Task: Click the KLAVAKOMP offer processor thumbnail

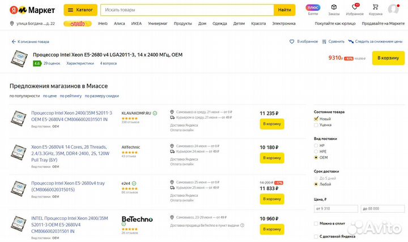Action: point(19,118)
